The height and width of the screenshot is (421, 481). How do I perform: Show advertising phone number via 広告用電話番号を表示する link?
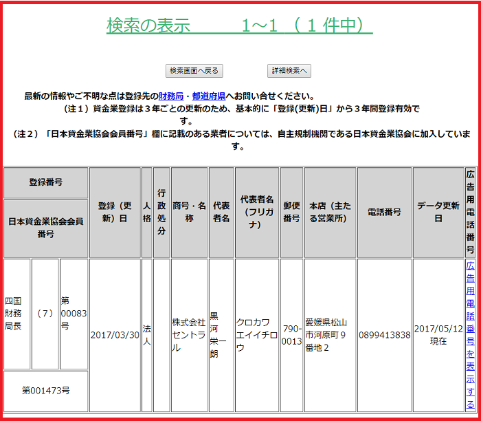(470, 335)
